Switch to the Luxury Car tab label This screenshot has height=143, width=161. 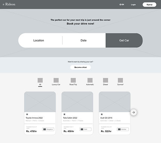point(56,85)
